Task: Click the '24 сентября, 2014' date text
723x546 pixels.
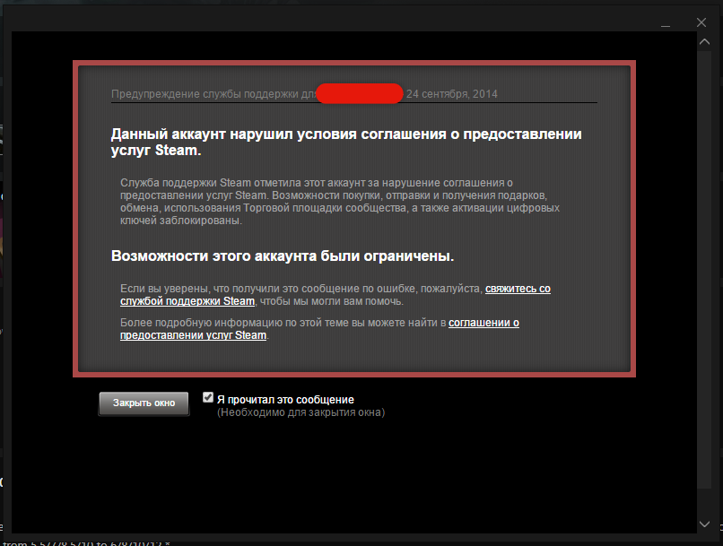Action: coord(451,94)
